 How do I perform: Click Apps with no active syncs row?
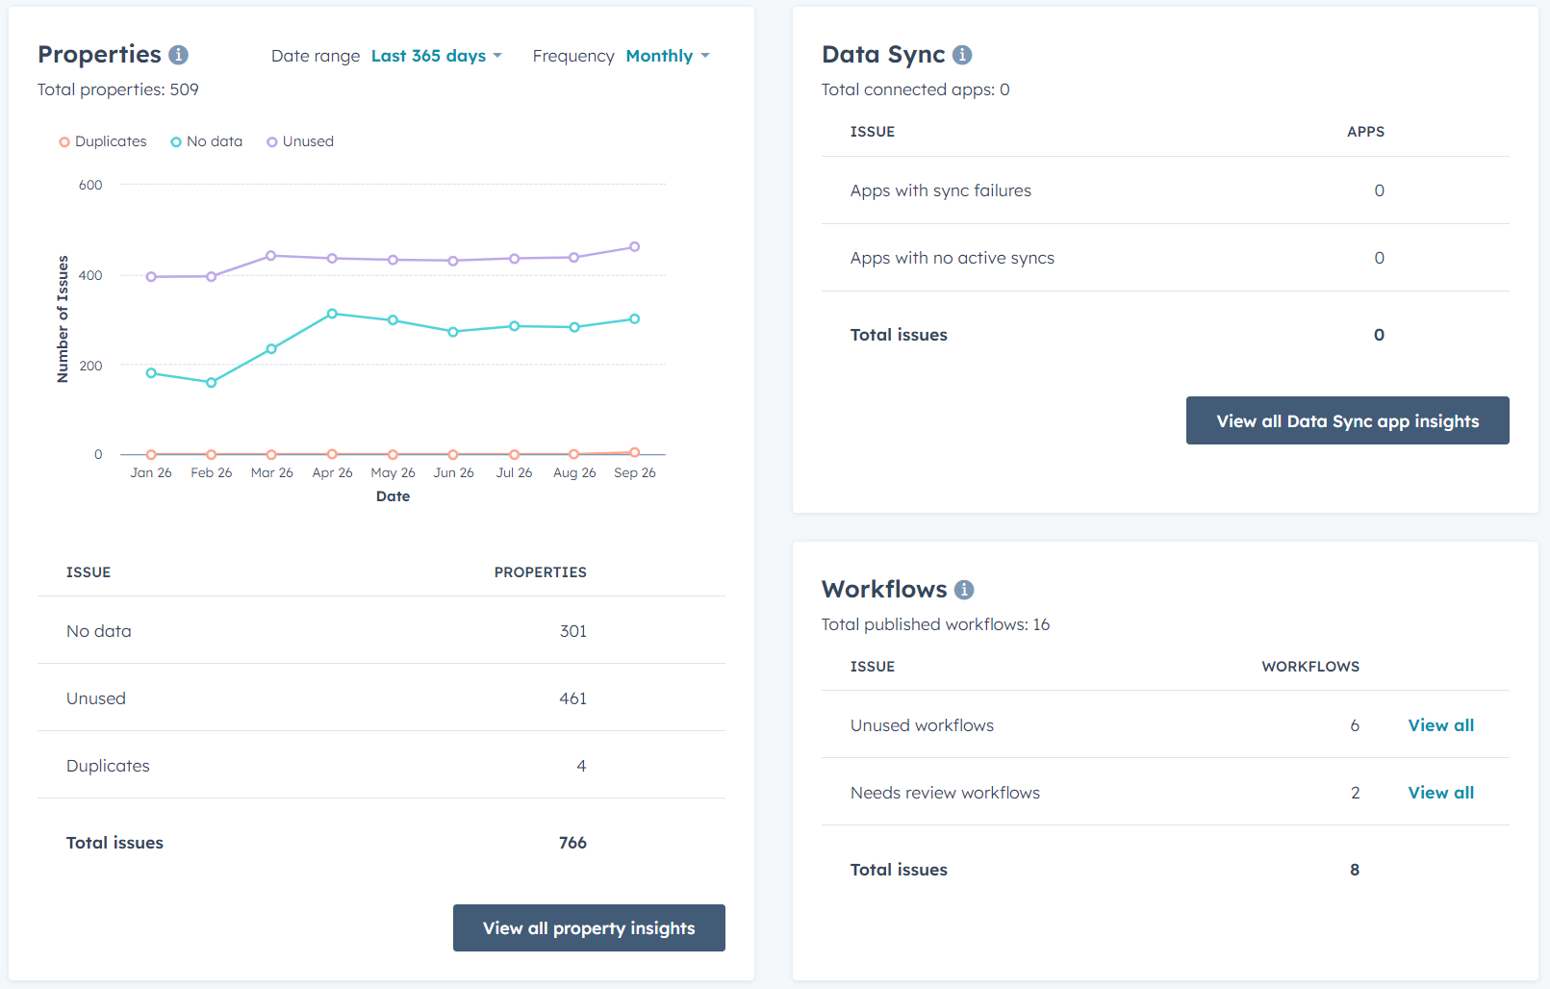tap(1165, 258)
